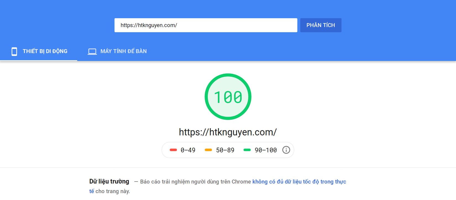This screenshot has height=200, width=456.
Task: Click the mobile phone icon
Action: click(14, 51)
